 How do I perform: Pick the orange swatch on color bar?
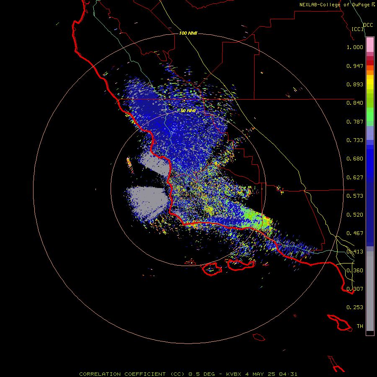click(x=370, y=72)
